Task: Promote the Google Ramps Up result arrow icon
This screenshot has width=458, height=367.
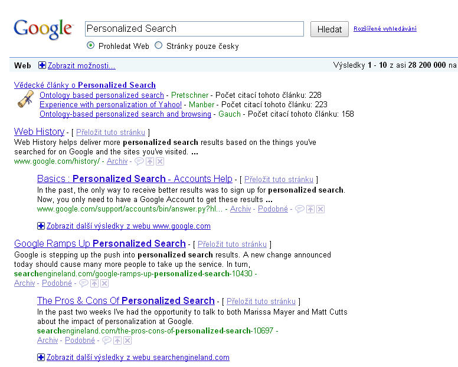Action: click(94, 283)
